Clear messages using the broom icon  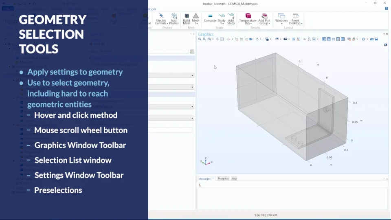click(200, 185)
